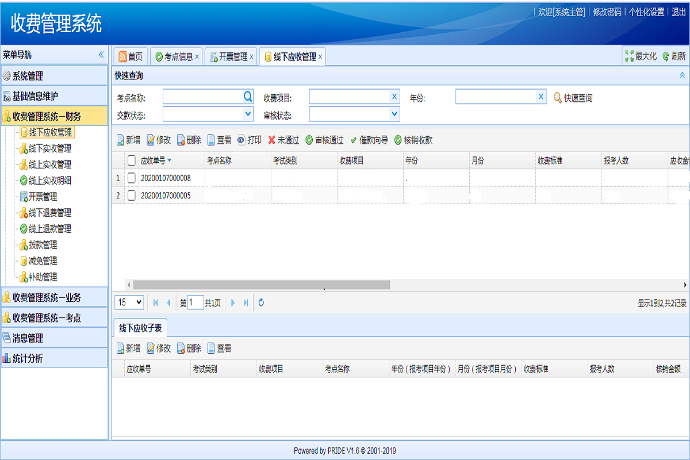Viewport: 690px width, 460px height.
Task: Click the magnifier in 考点名称 field
Action: click(247, 97)
